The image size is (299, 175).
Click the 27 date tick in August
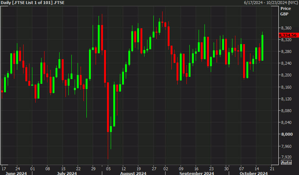154,169
